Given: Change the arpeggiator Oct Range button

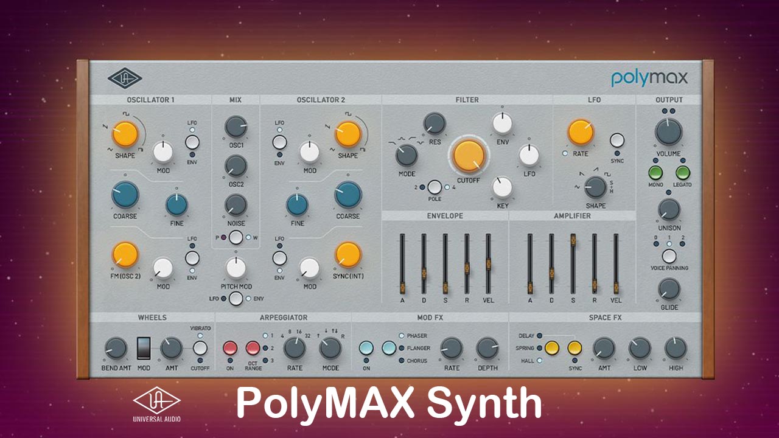Looking at the screenshot, I should (x=253, y=348).
